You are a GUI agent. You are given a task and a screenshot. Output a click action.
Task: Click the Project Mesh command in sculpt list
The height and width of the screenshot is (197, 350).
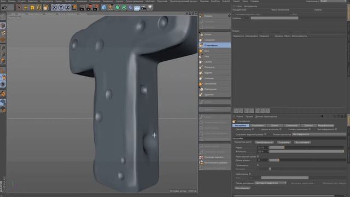214,157
